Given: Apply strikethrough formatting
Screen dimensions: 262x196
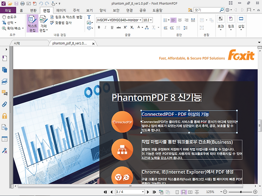Looking at the screenshot, I should (119, 27).
